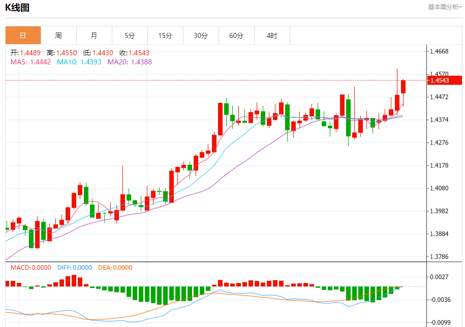Click the MA20: 1.4388 legend value
465x327 pixels.
[x=130, y=62]
